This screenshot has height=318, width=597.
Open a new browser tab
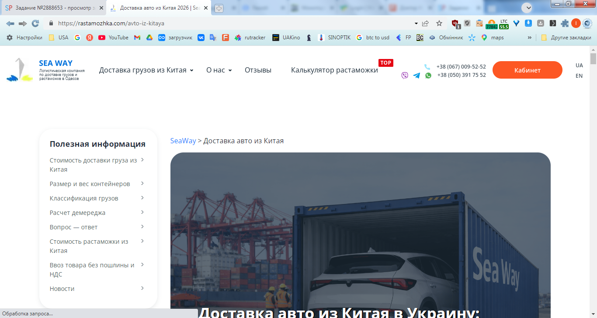pyautogui.click(x=219, y=8)
